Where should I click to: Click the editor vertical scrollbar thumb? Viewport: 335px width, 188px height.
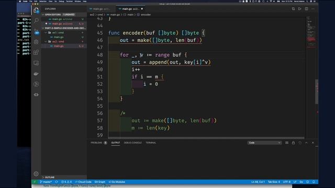[x=317, y=92]
